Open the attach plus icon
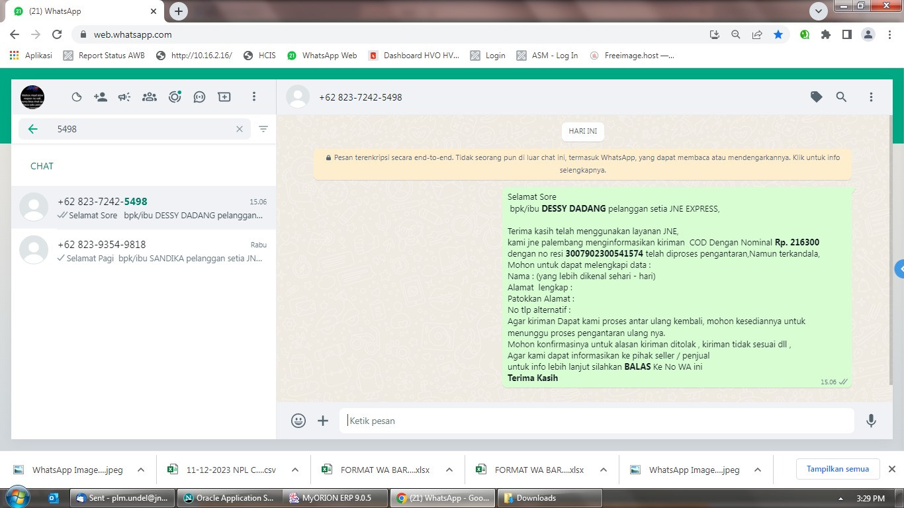The image size is (904, 508). (323, 421)
